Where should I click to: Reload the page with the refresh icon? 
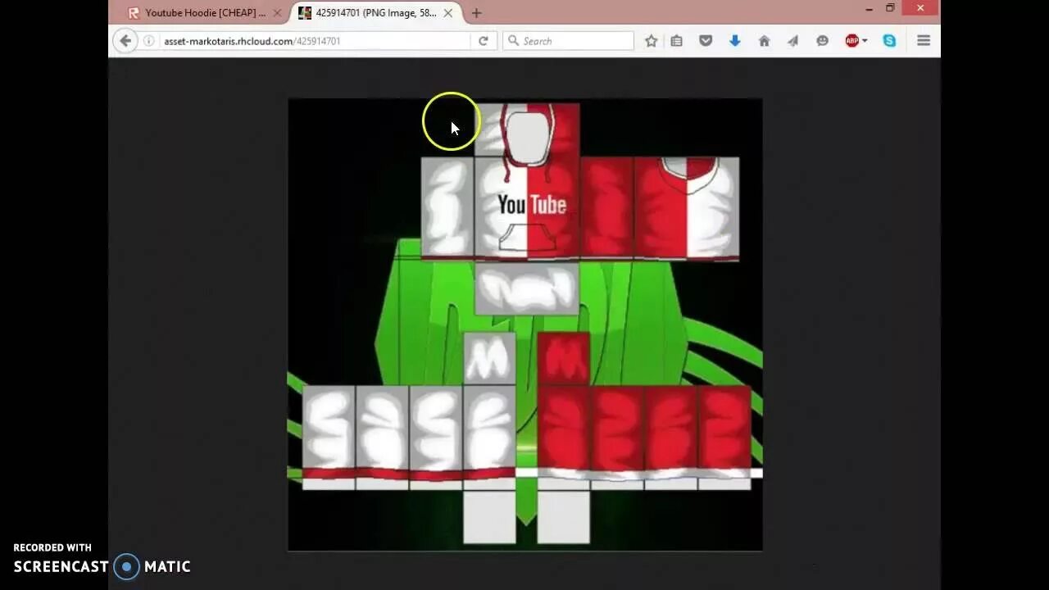pyautogui.click(x=484, y=41)
